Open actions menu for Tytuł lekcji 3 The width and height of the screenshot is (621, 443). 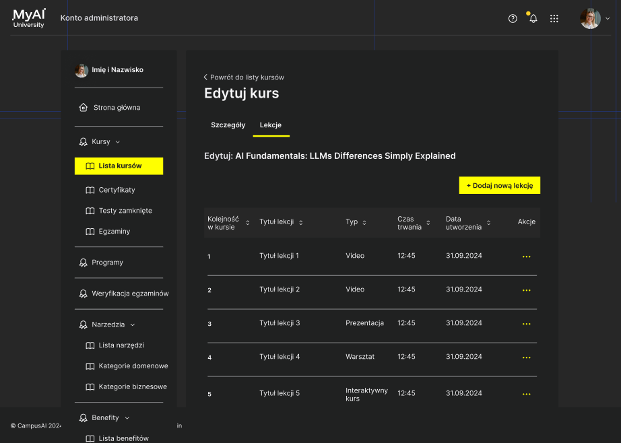526,324
